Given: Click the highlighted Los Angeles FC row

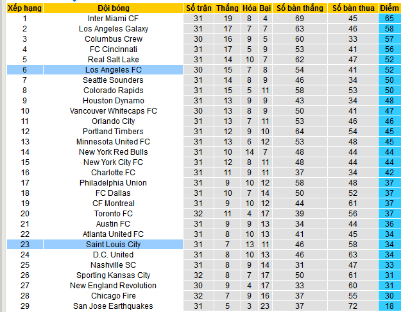Looking at the screenshot, I should (x=204, y=69).
